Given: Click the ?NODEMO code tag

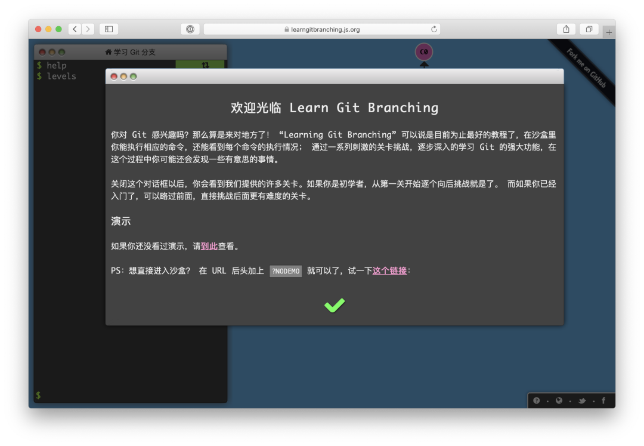Looking at the screenshot, I should pos(286,271).
